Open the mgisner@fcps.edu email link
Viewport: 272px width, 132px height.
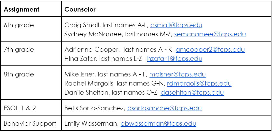click(177, 74)
